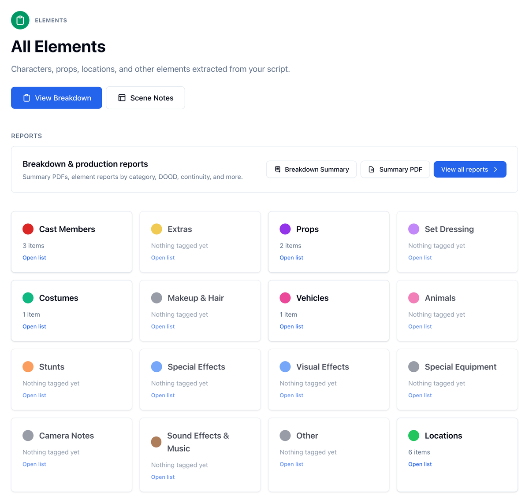The width and height of the screenshot is (529, 503).
Task: Click the lavender Set Dressing color dot
Action: pos(414,229)
